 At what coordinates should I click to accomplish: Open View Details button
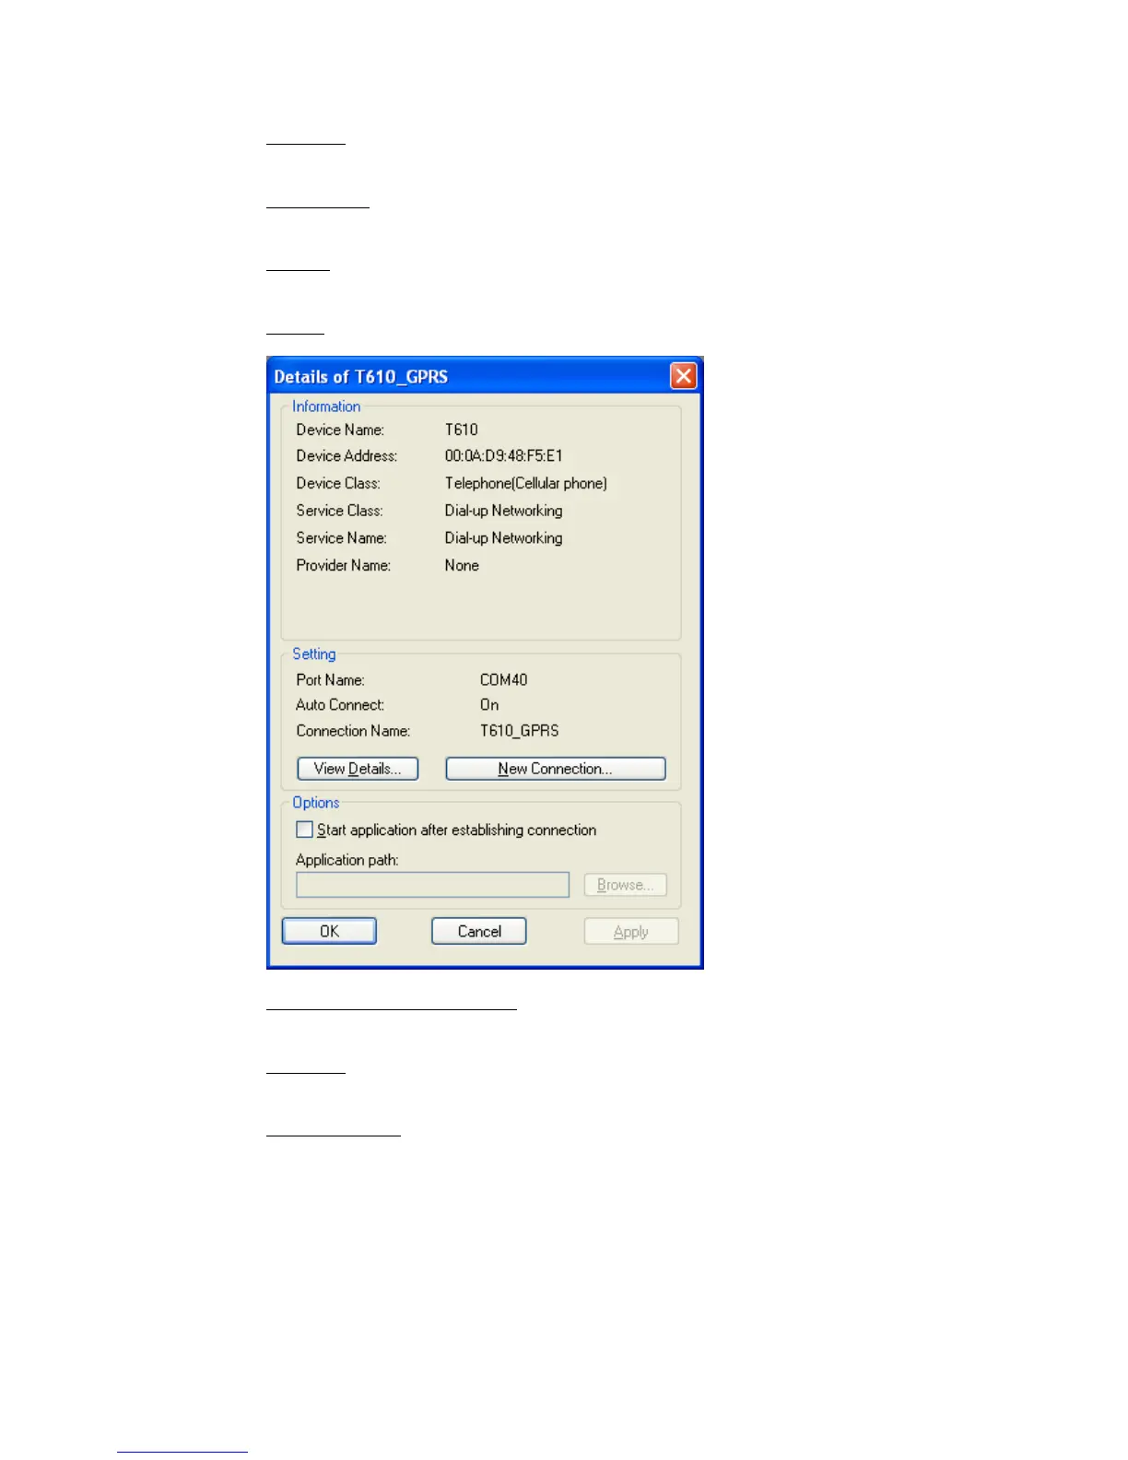pyautogui.click(x=358, y=769)
